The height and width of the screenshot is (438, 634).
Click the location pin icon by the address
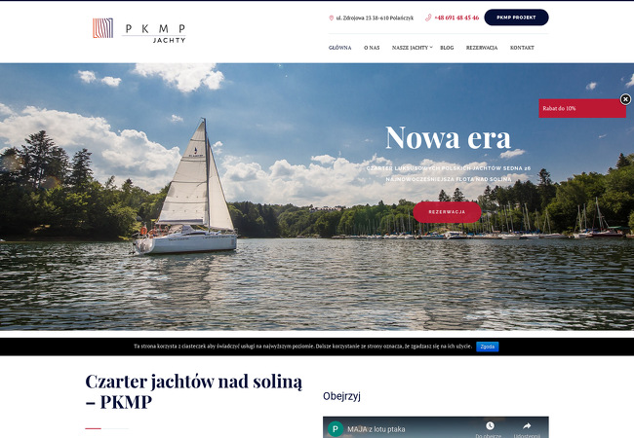pos(332,18)
